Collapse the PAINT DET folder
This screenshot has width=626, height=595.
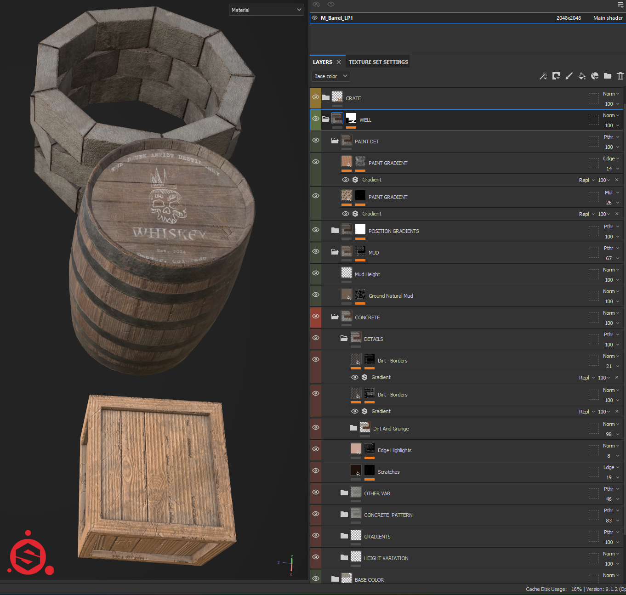point(335,141)
